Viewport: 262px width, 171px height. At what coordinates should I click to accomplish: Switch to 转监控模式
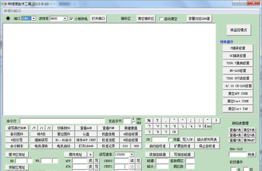238,30
